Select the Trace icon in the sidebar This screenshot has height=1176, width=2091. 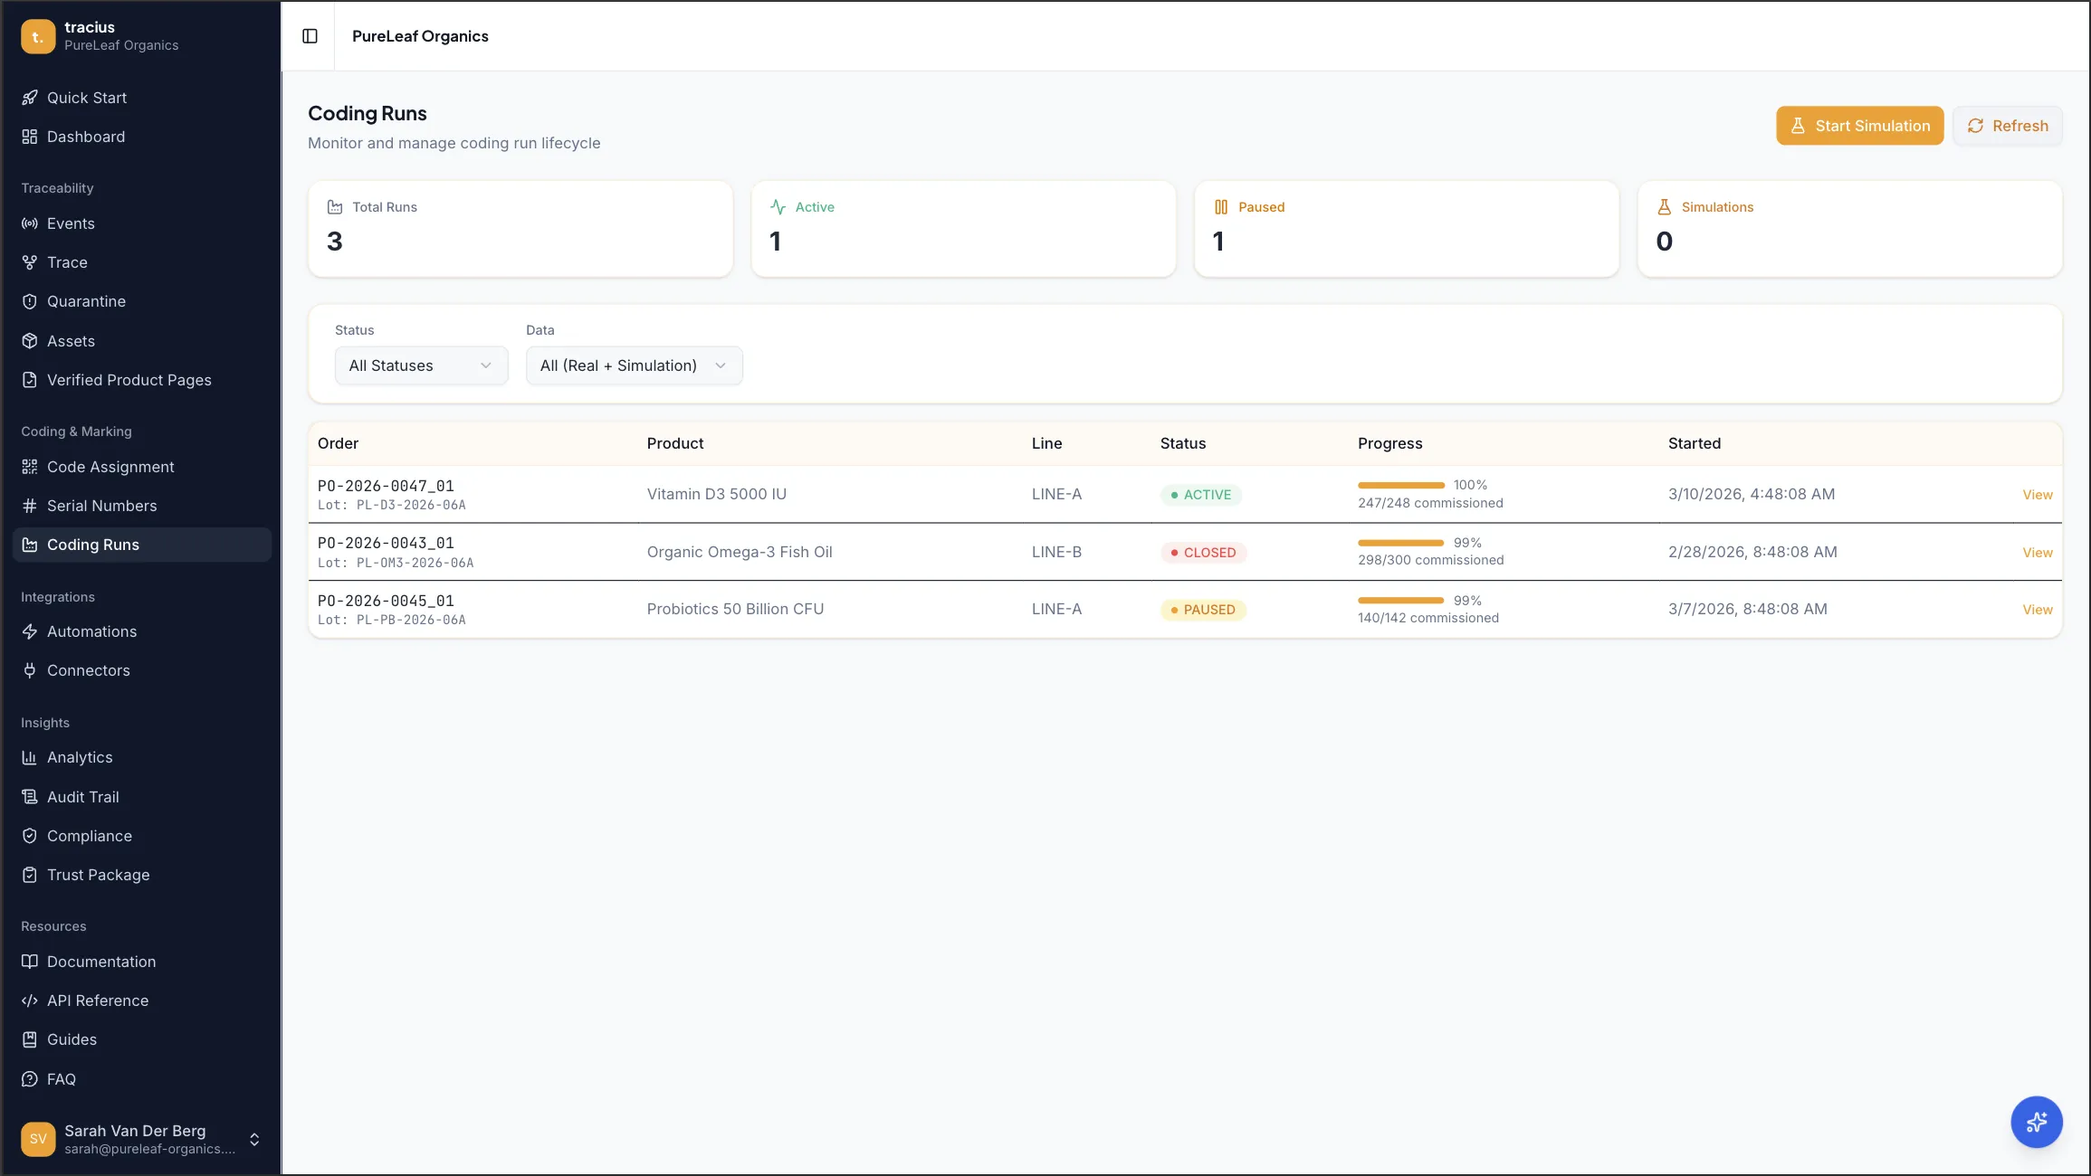30,262
